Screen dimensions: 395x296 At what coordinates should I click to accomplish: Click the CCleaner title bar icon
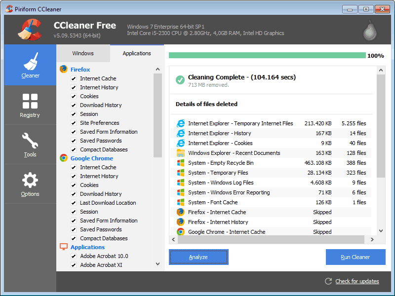9,9
